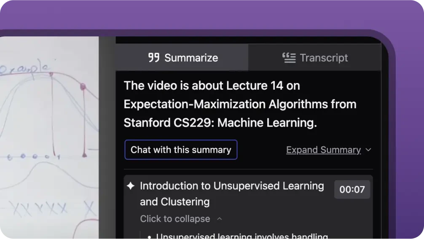Screen dimensions: 424x239
Task: Click the summary paragraph about Lecture 14
Action: click(x=240, y=104)
